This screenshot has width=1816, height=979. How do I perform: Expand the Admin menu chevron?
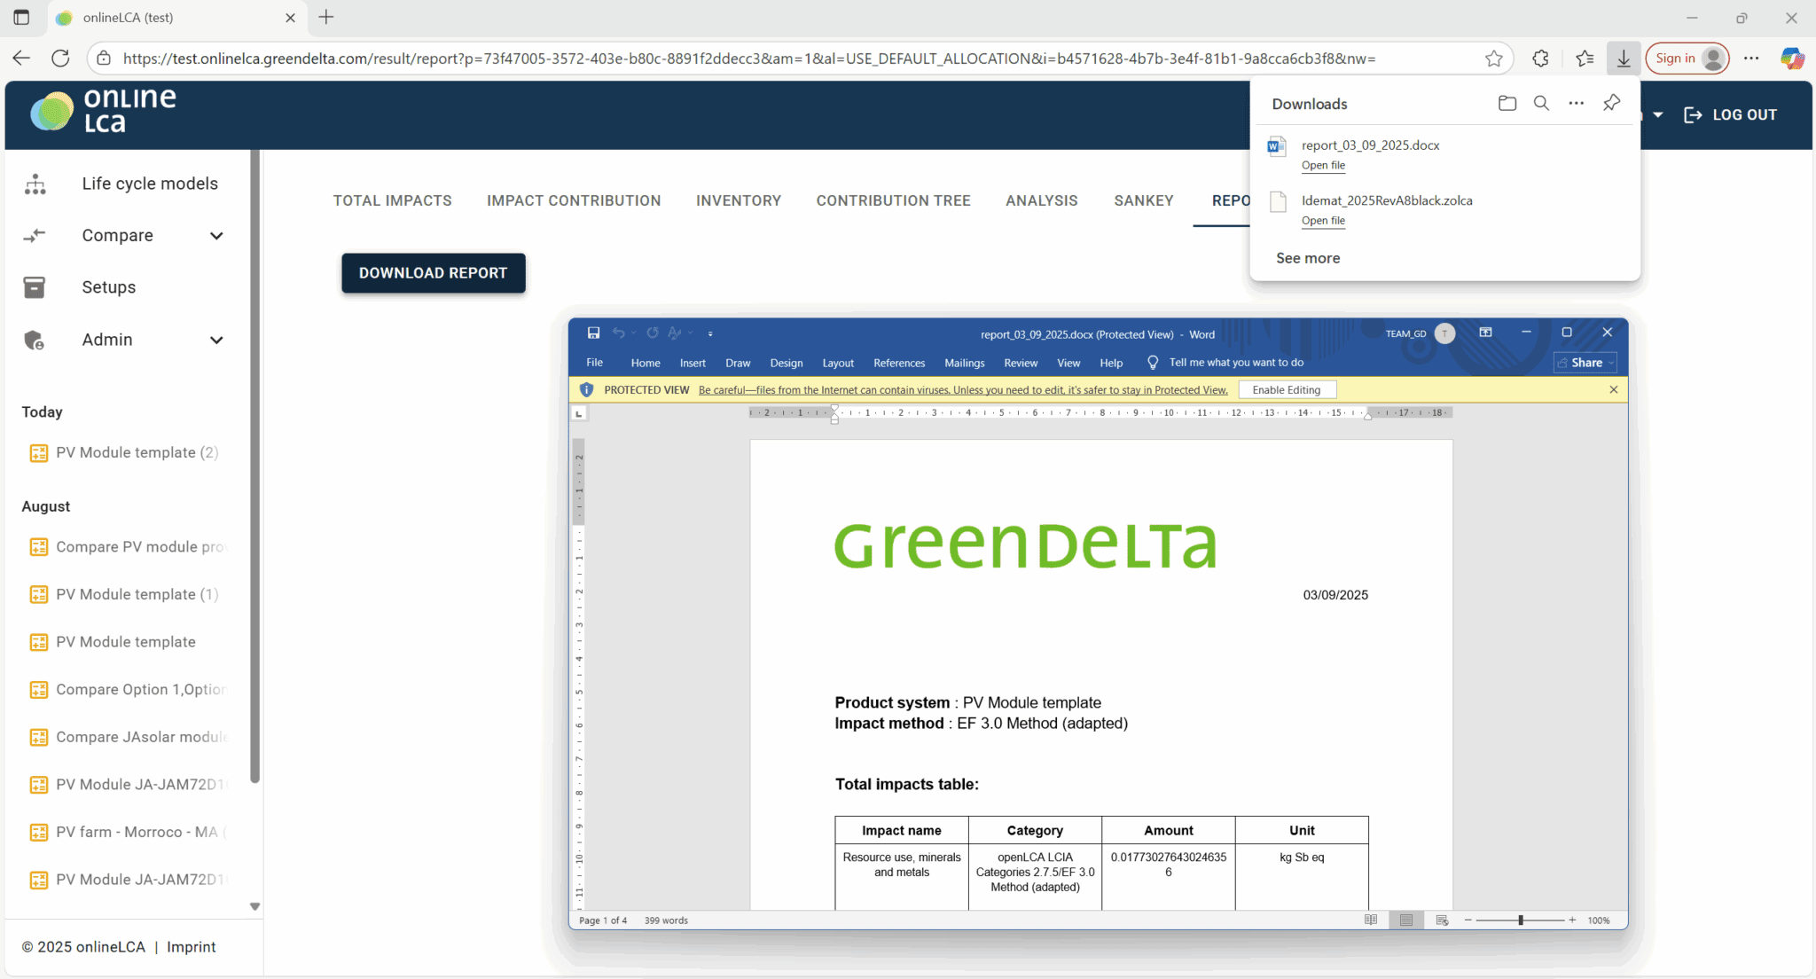[x=216, y=341]
